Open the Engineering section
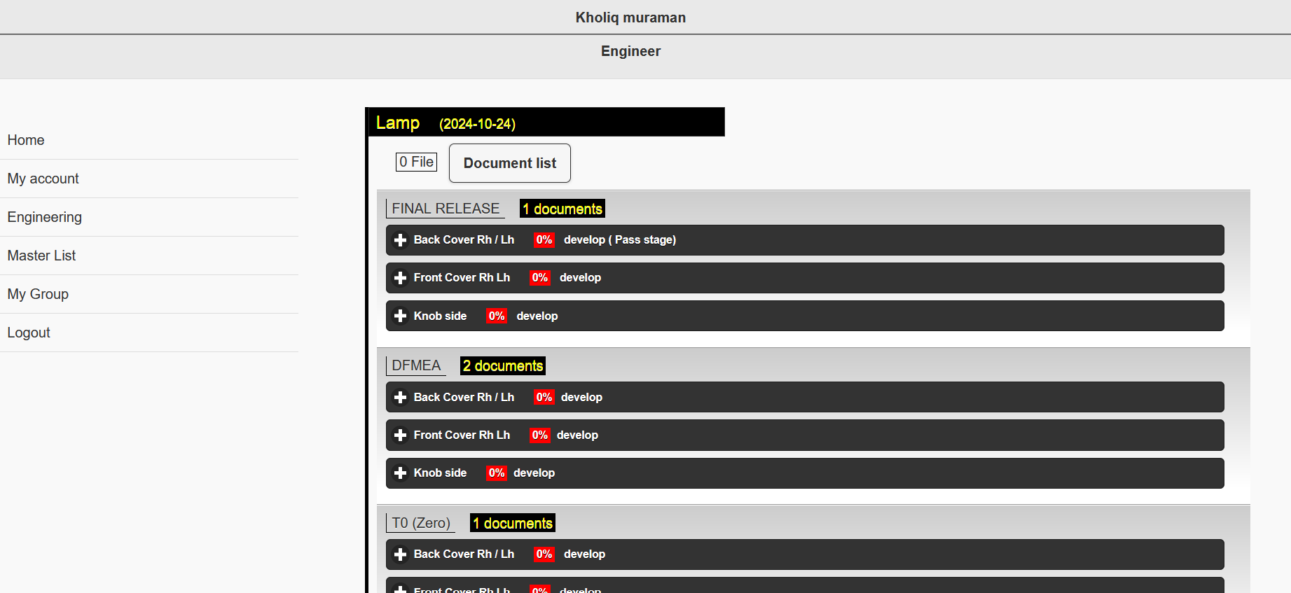 44,217
